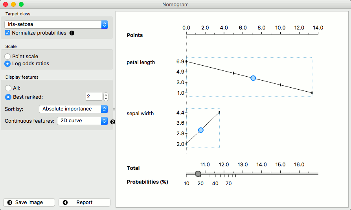Select the Log odds ratios option
Image resolution: width=351 pixels, height=210 pixels.
8,63
